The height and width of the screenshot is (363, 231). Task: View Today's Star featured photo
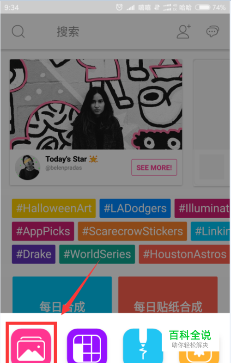point(96,104)
